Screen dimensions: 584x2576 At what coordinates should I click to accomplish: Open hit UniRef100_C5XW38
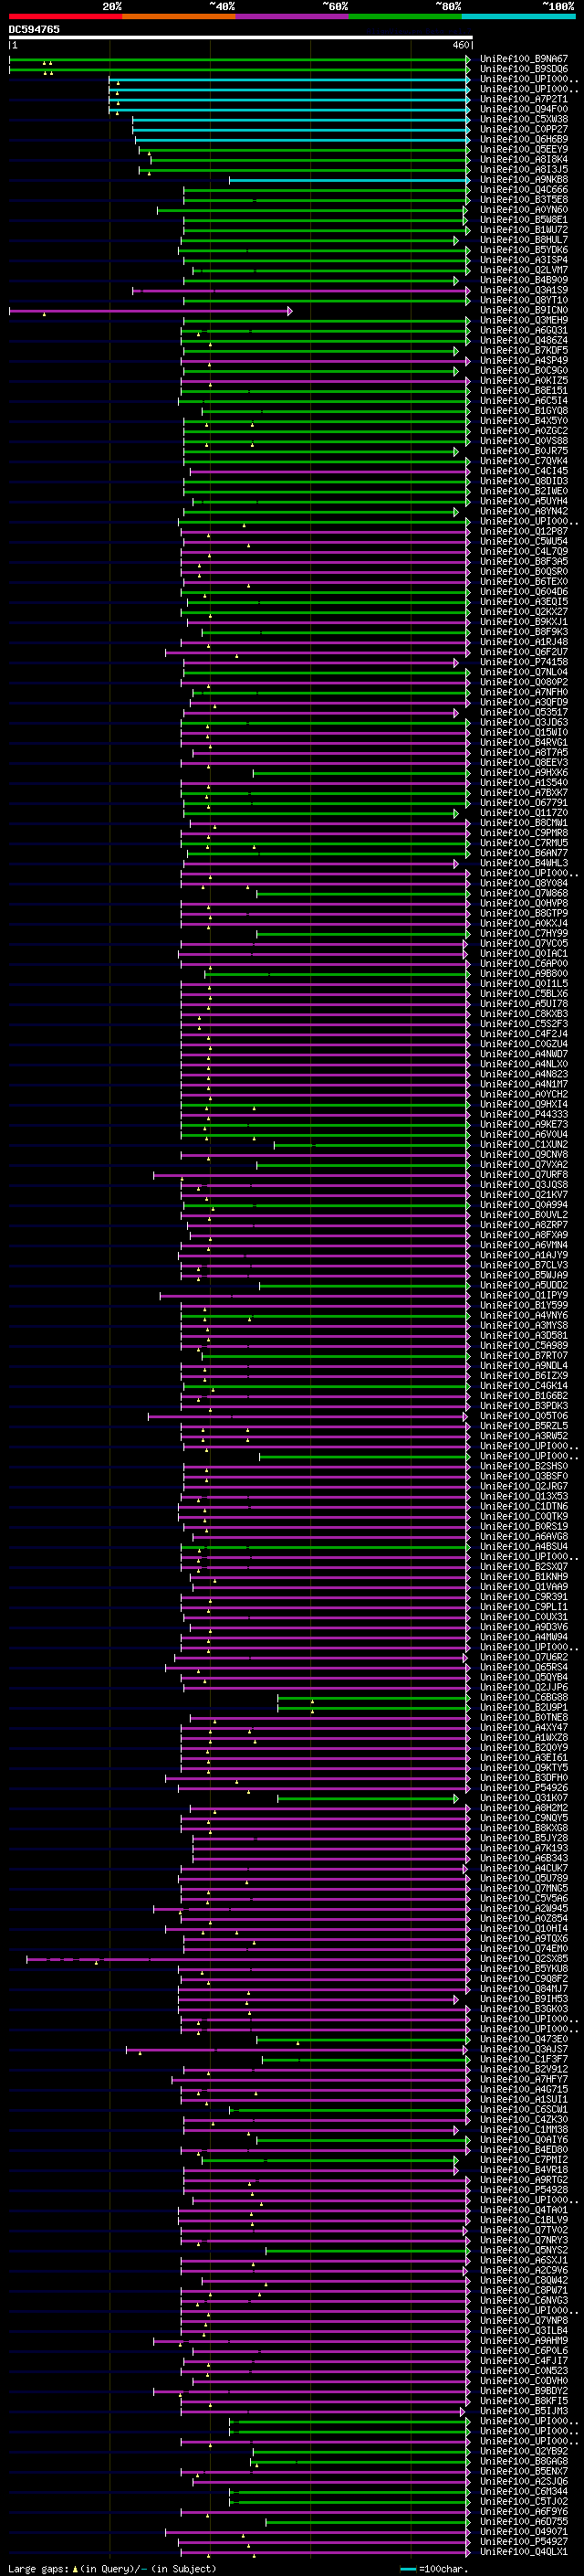(523, 119)
